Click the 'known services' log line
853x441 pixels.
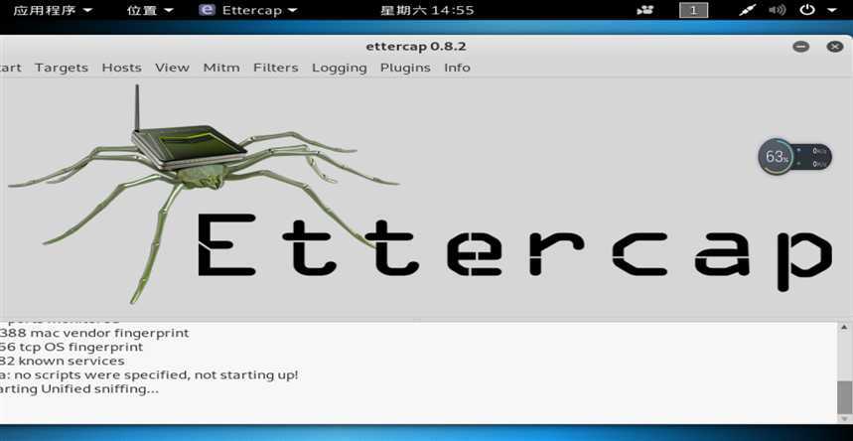point(62,361)
